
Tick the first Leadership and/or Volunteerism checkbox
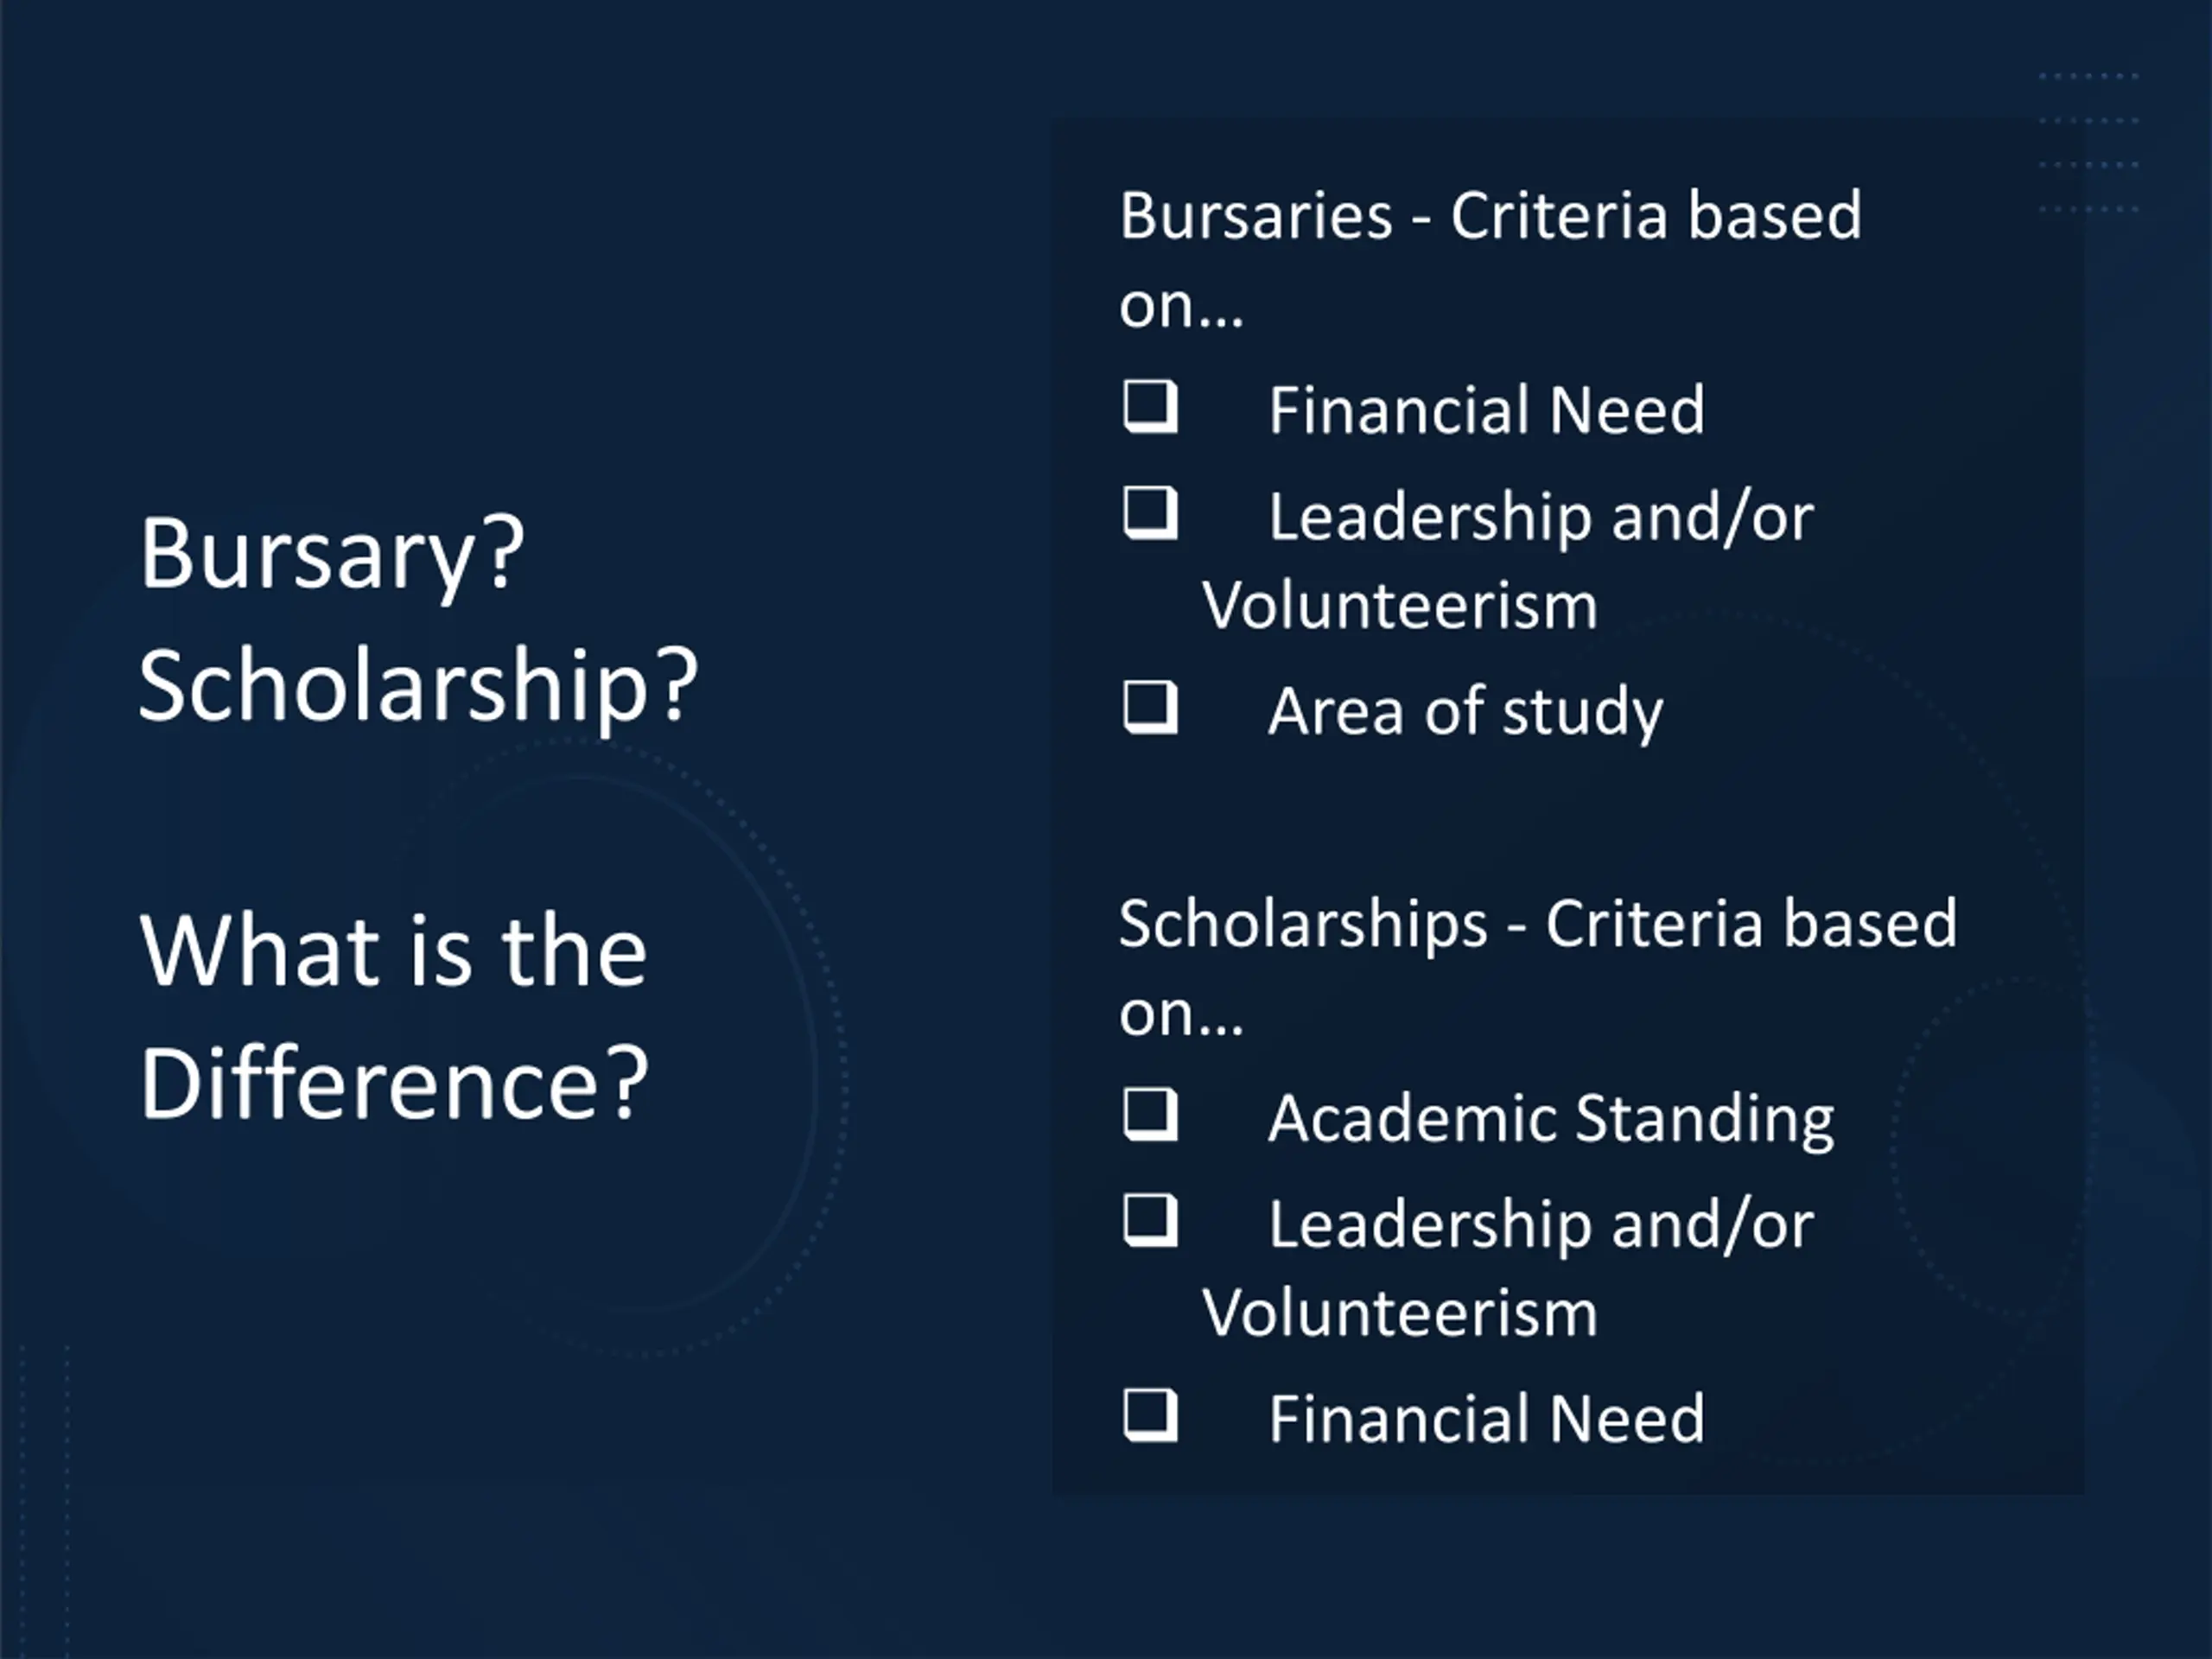pyautogui.click(x=1150, y=514)
